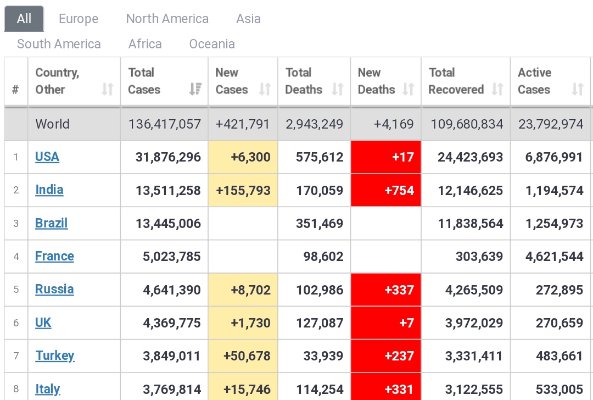Select the World row label
Viewport: 593px width, 400px height.
[53, 124]
